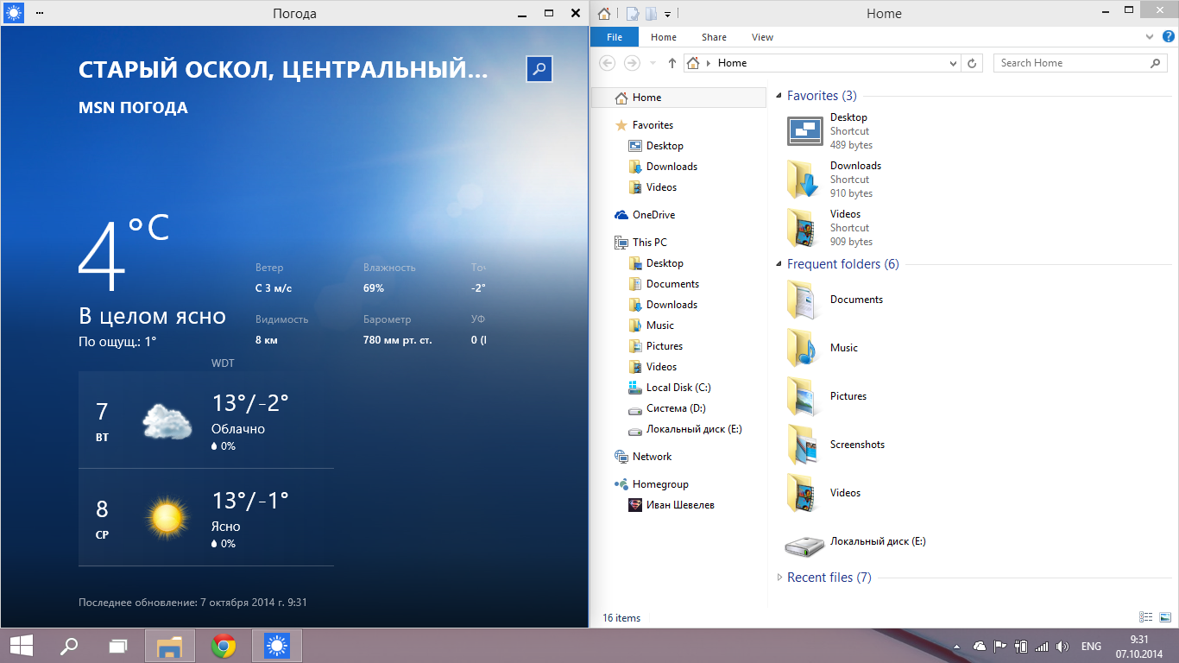Click Weather tile on taskbar

click(x=276, y=646)
